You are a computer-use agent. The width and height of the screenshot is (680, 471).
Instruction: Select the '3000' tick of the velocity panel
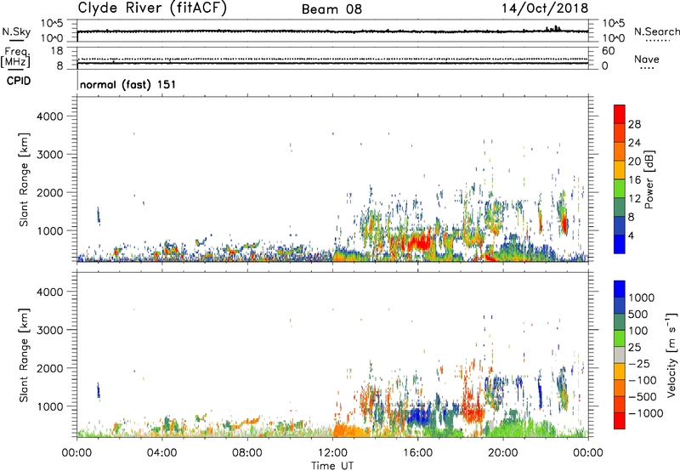49,330
